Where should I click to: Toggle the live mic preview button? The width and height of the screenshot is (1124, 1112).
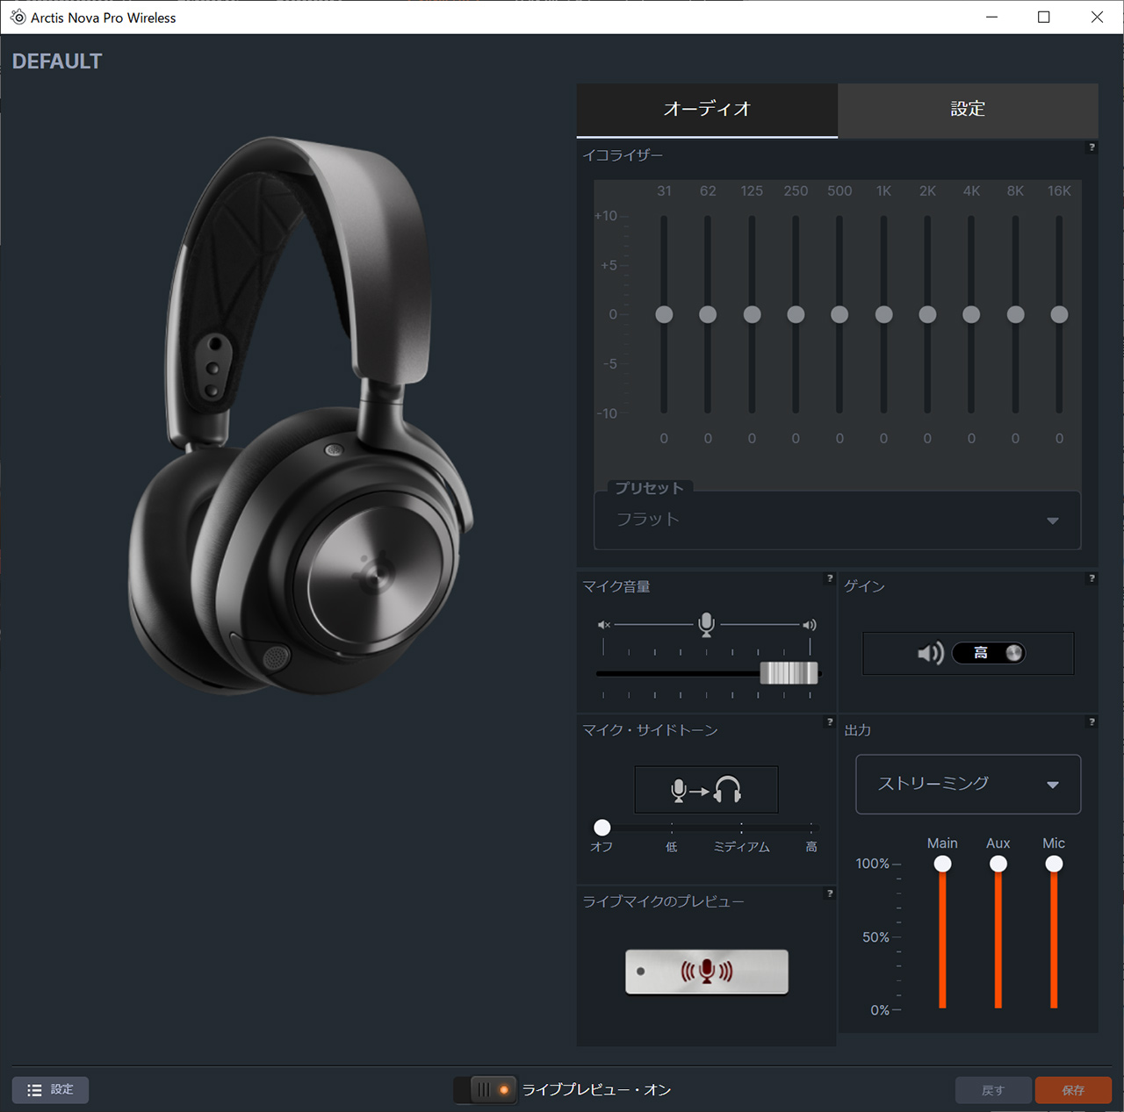click(706, 972)
